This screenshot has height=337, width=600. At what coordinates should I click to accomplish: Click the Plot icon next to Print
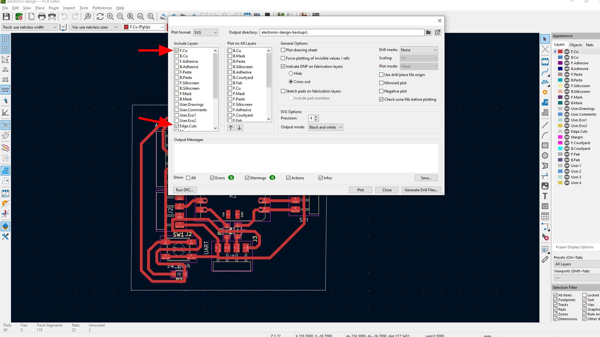52,17
